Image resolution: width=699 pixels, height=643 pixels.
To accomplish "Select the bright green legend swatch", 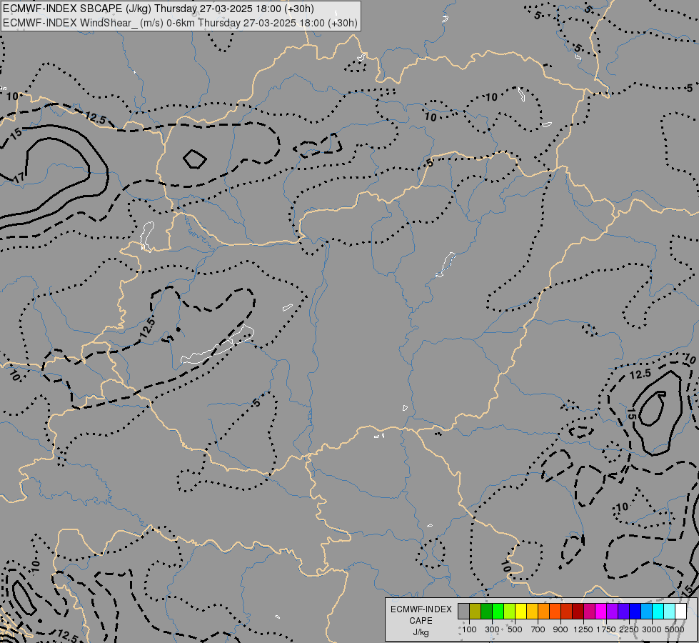I will point(498,612).
